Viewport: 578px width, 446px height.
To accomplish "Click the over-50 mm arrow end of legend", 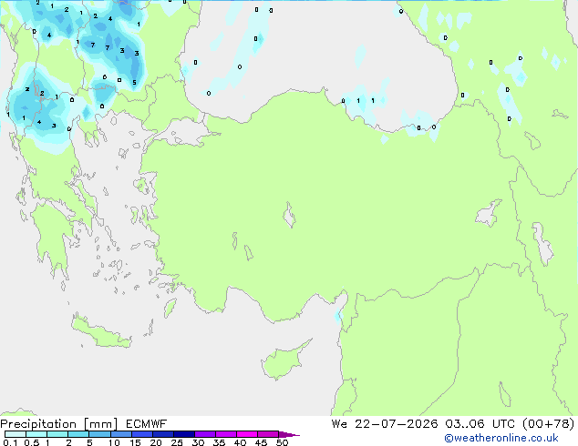I will pyautogui.click(x=289, y=434).
